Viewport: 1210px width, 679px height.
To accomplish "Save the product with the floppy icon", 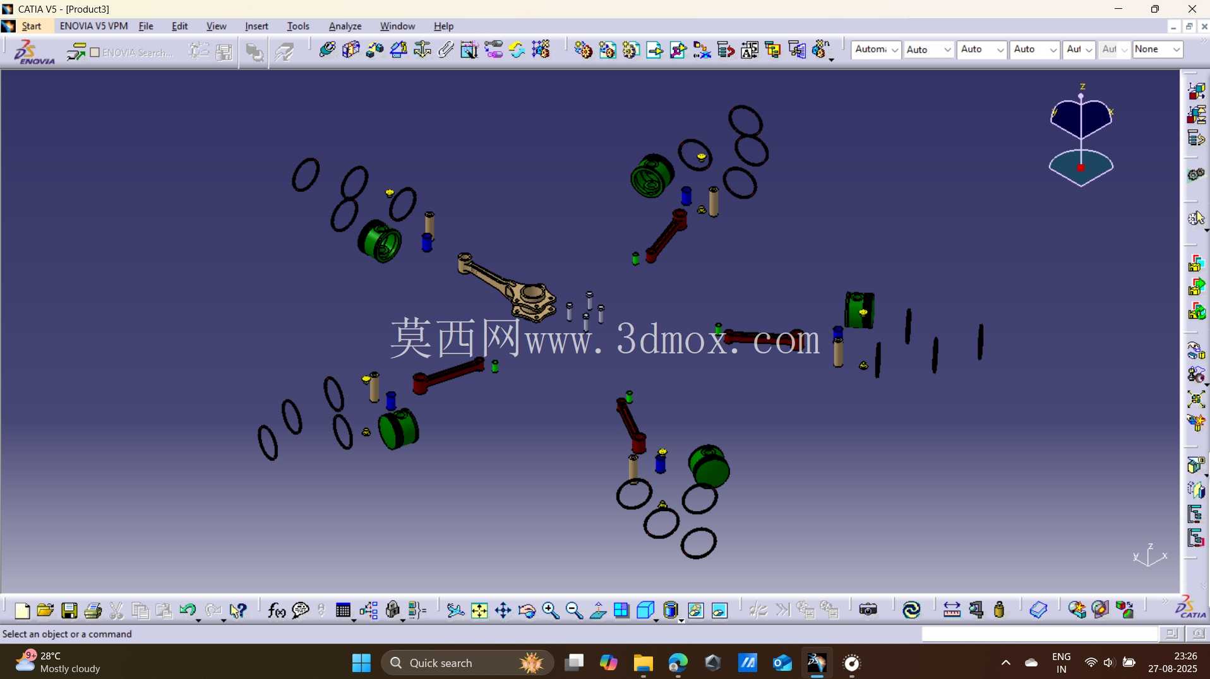I will click(x=69, y=610).
